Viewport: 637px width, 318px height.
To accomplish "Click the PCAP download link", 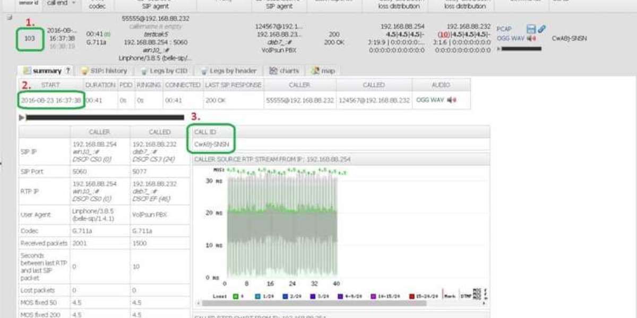I will (x=504, y=28).
